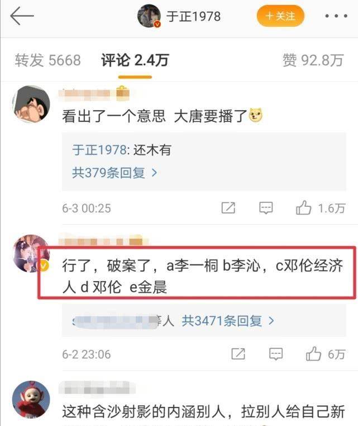This screenshot has width=358, height=426.
Task: View the first commenter's cartoon avatar
Action: [31, 105]
